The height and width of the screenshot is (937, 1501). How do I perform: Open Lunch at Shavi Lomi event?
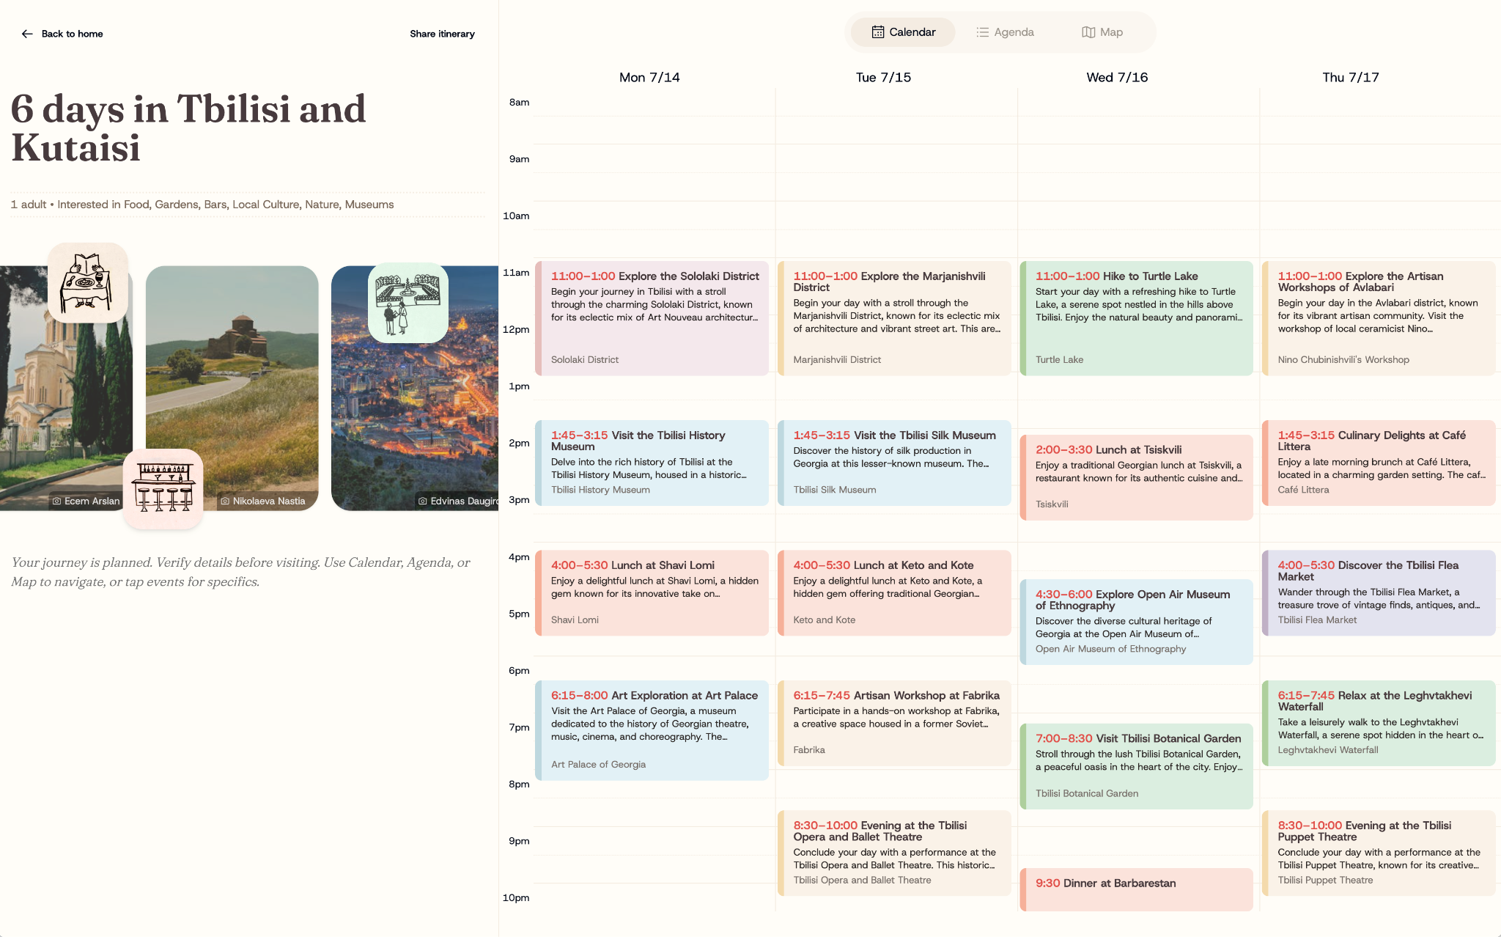[x=652, y=592]
